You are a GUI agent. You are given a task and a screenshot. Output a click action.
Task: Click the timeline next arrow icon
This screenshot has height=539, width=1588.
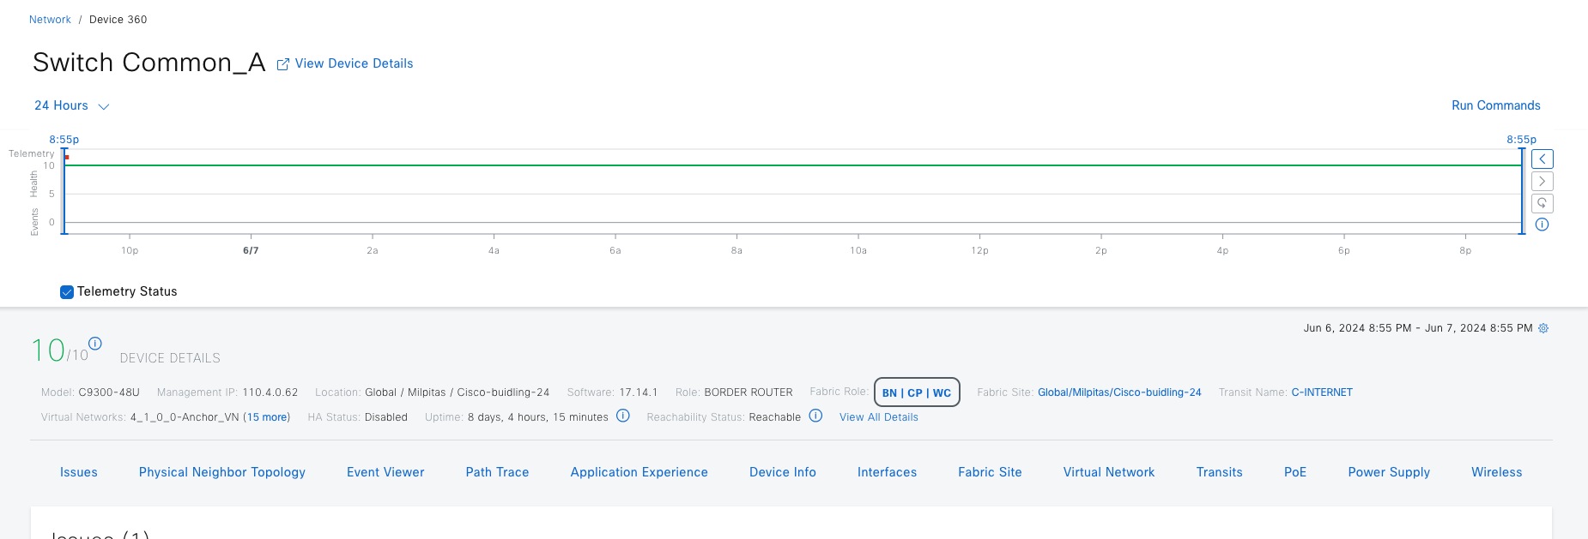point(1543,182)
